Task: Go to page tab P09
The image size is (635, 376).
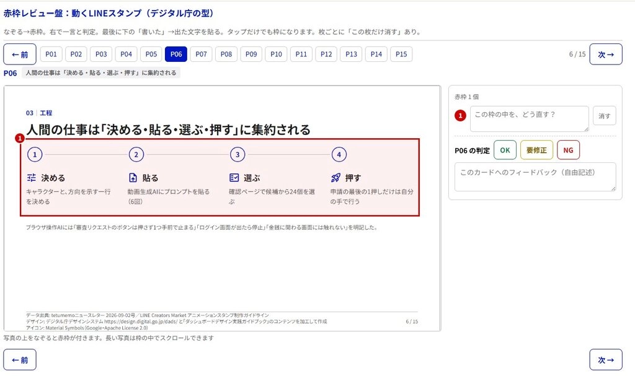Action: (252, 55)
